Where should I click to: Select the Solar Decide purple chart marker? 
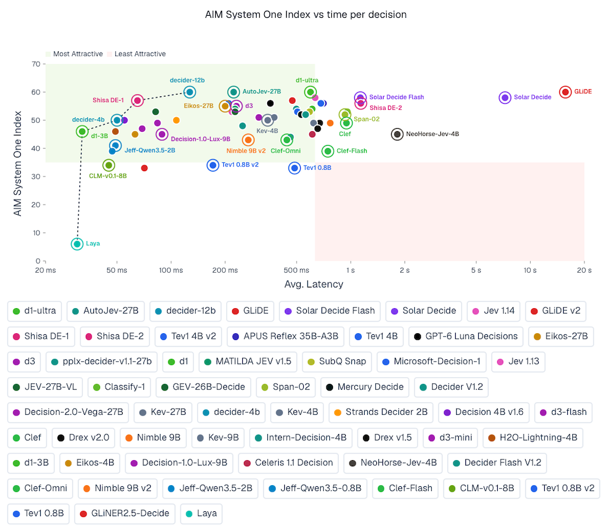[x=504, y=97]
